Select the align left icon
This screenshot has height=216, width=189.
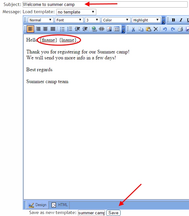pos(31,29)
